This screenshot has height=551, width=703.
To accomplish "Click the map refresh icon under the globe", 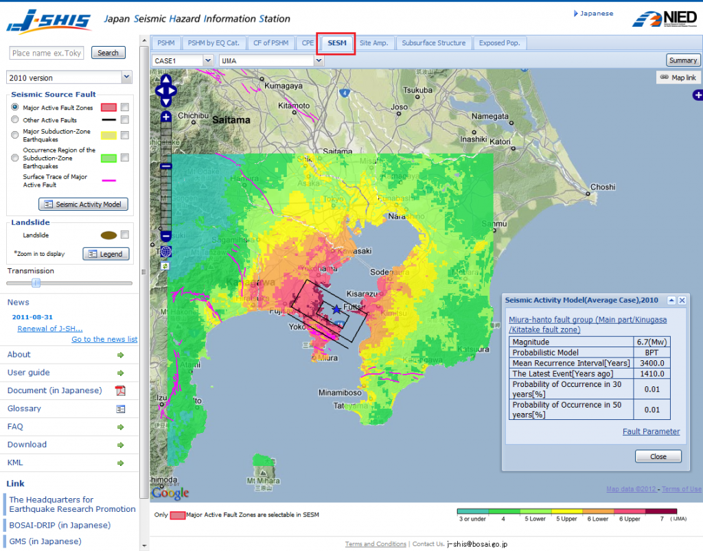I will [x=164, y=267].
